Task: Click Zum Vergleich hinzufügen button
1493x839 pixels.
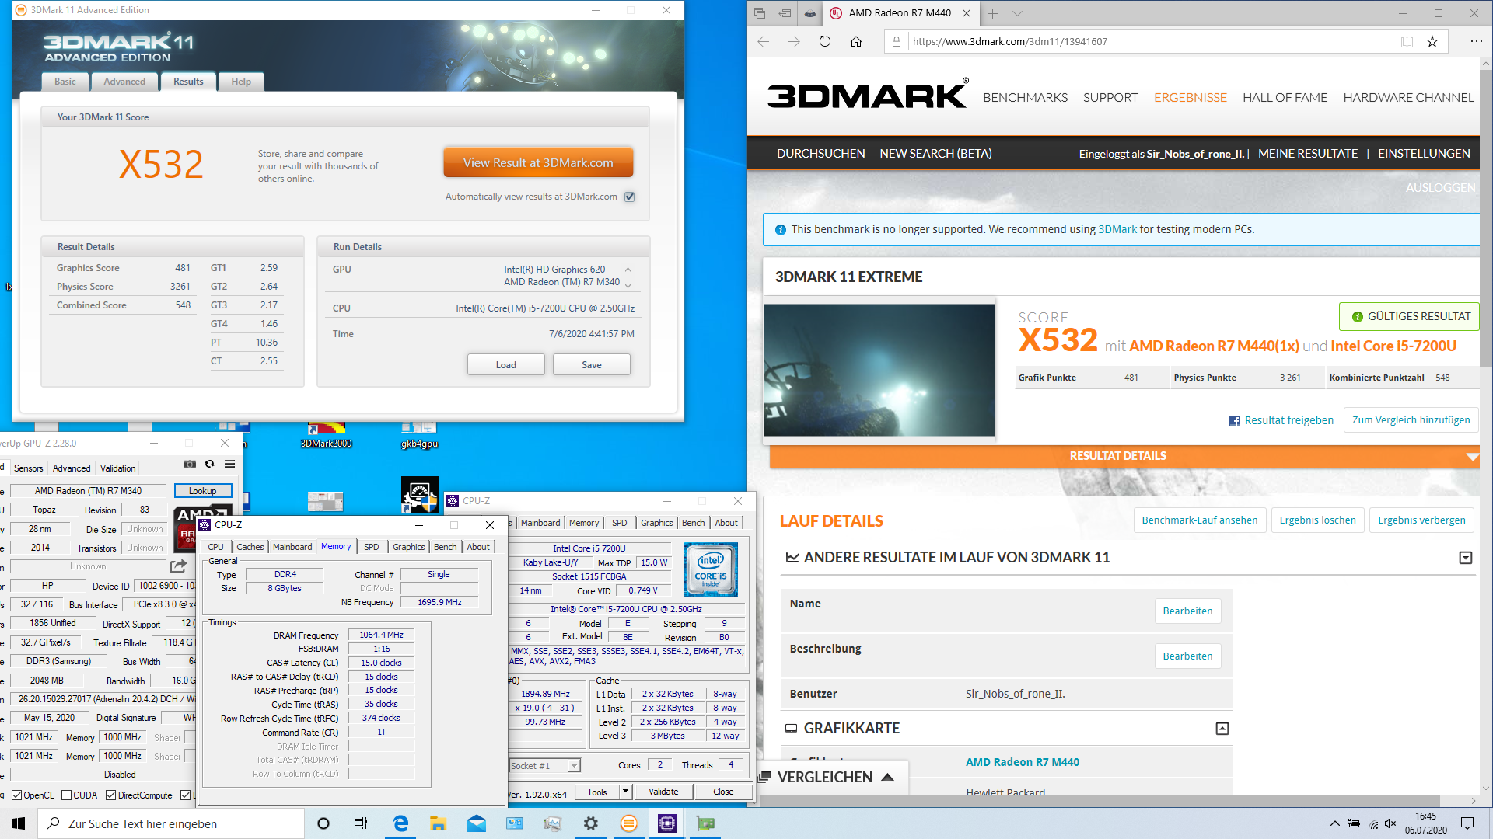Action: (1411, 420)
